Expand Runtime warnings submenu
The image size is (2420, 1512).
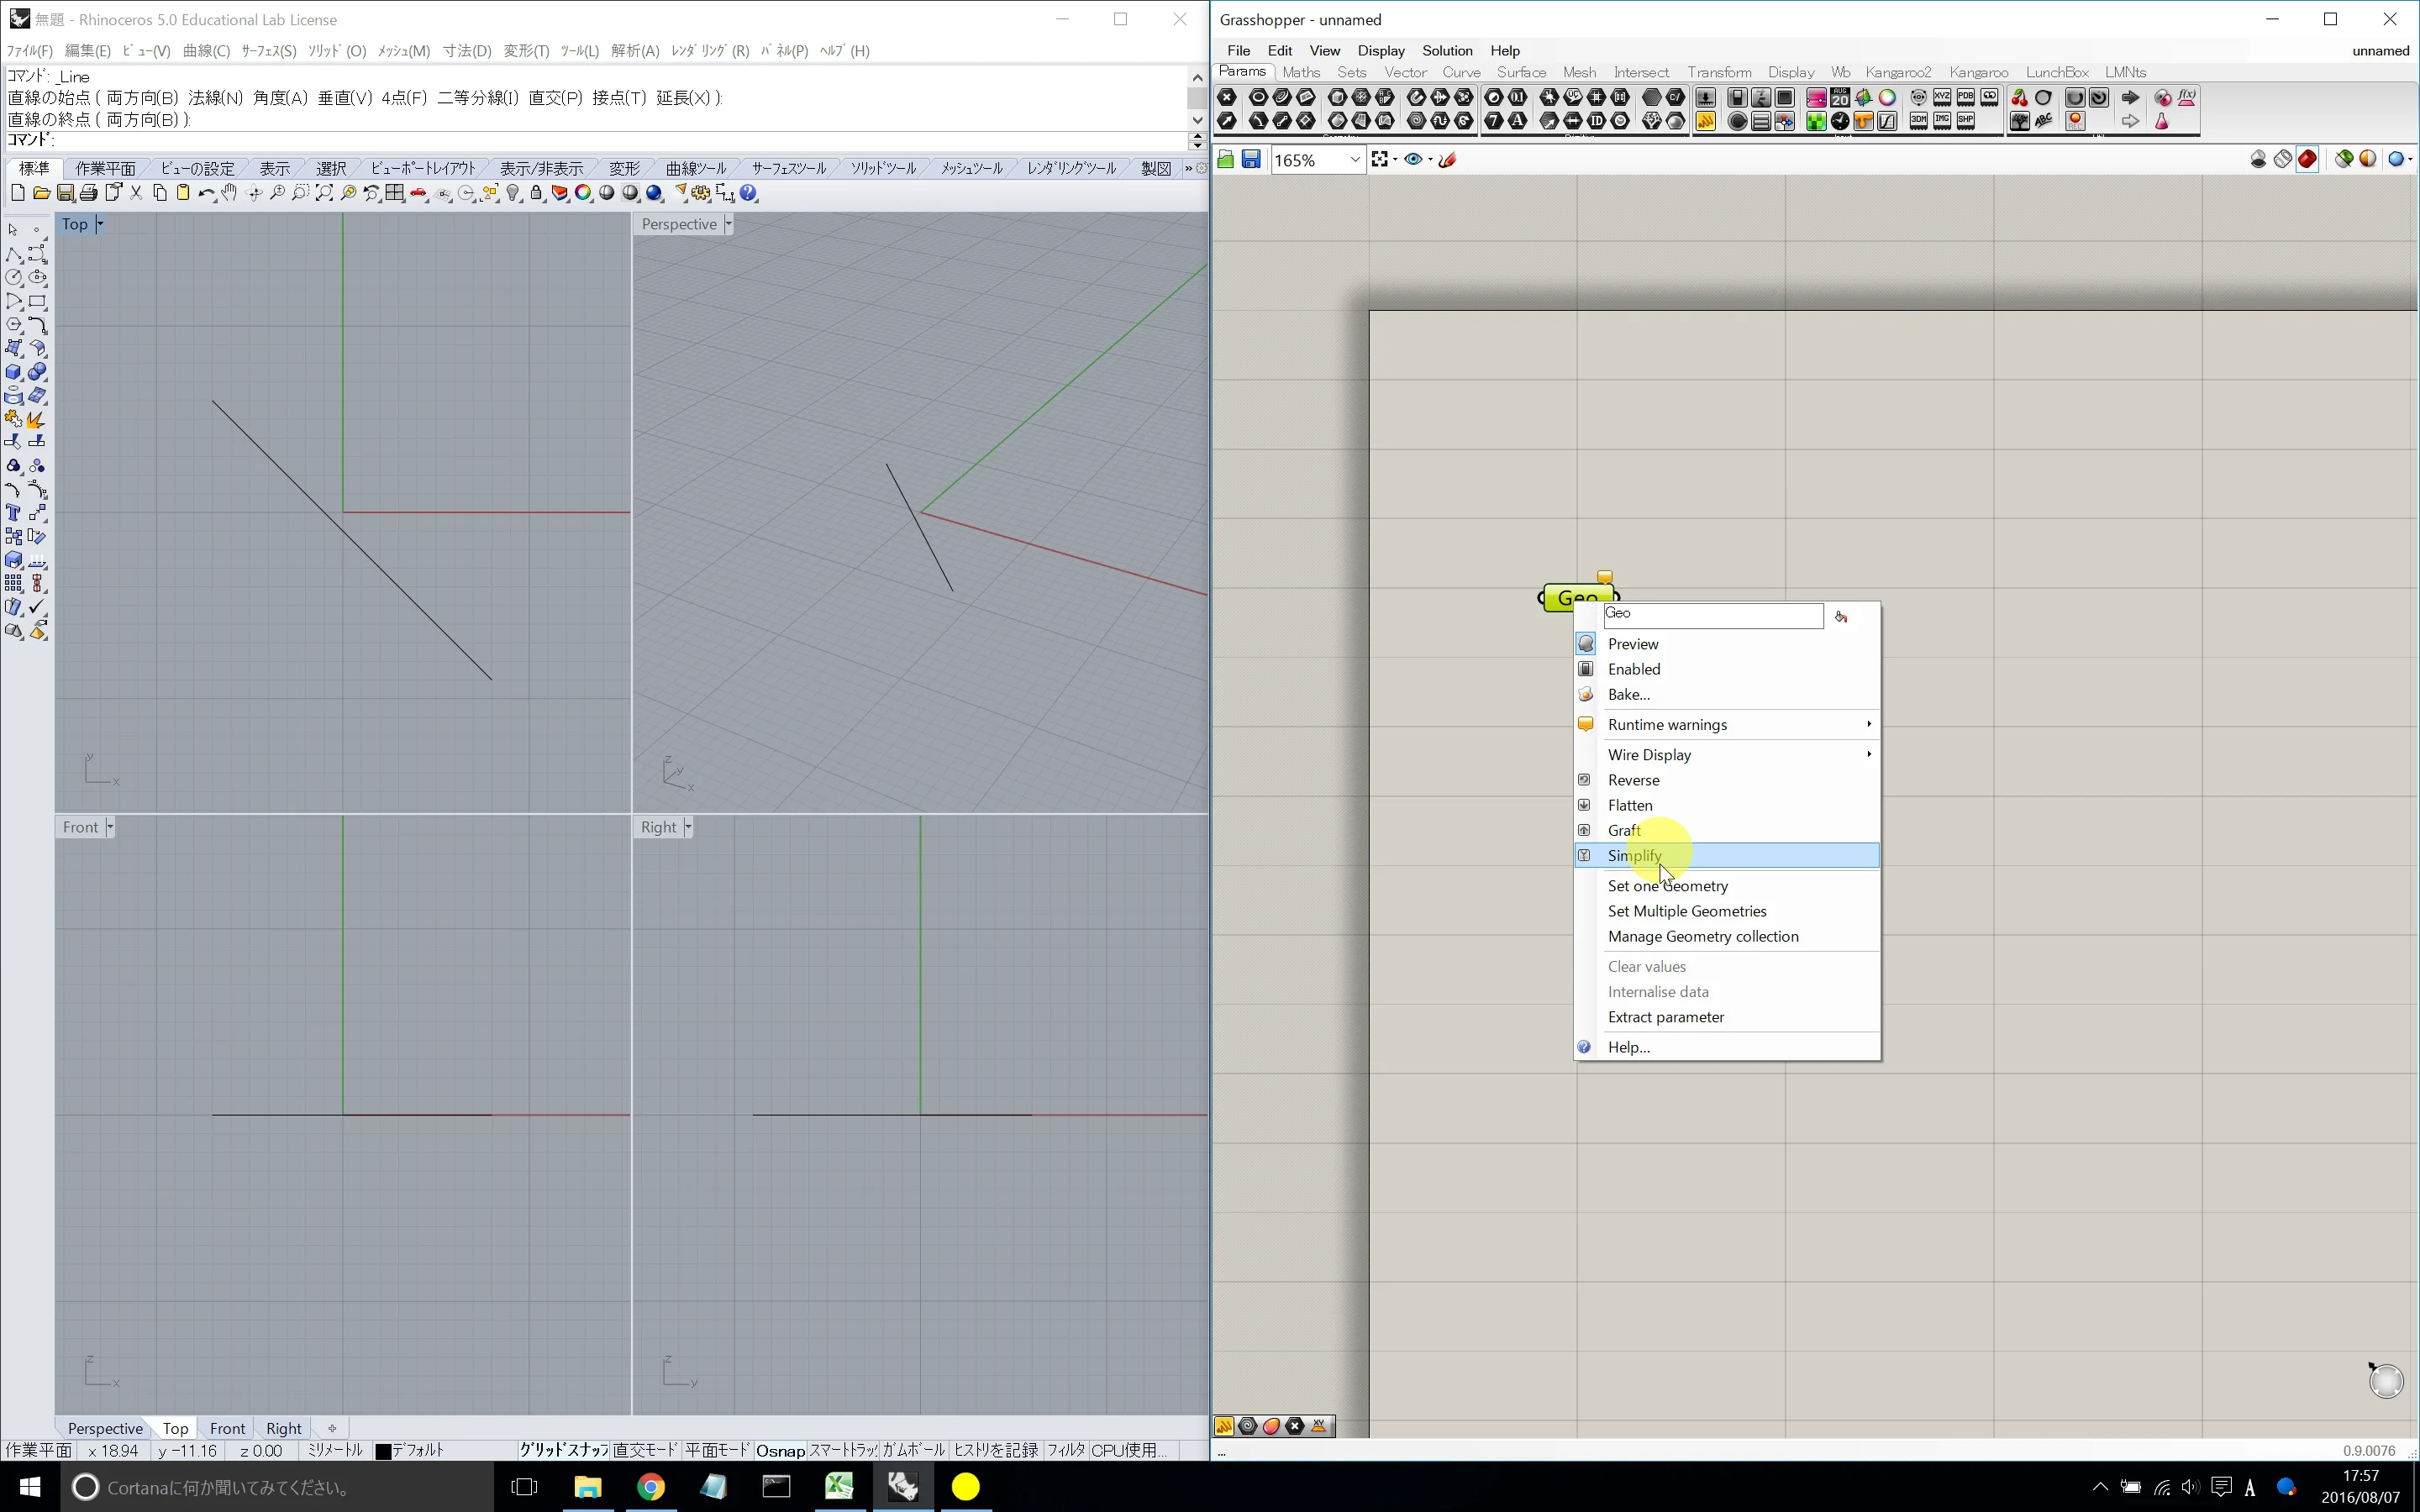coord(1727,724)
